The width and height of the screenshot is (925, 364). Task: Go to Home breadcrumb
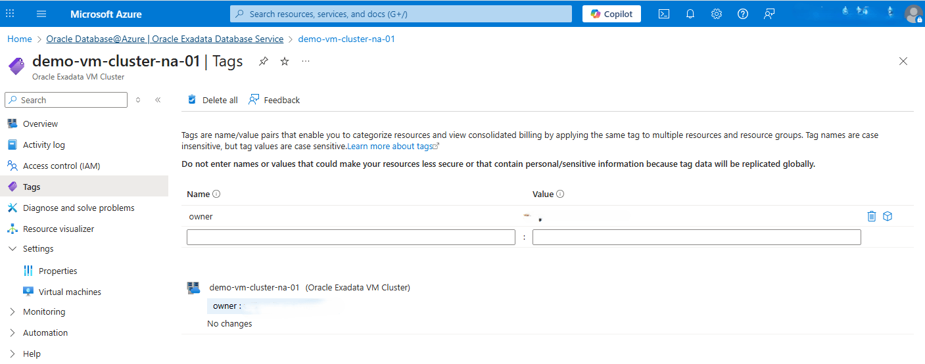tap(20, 39)
